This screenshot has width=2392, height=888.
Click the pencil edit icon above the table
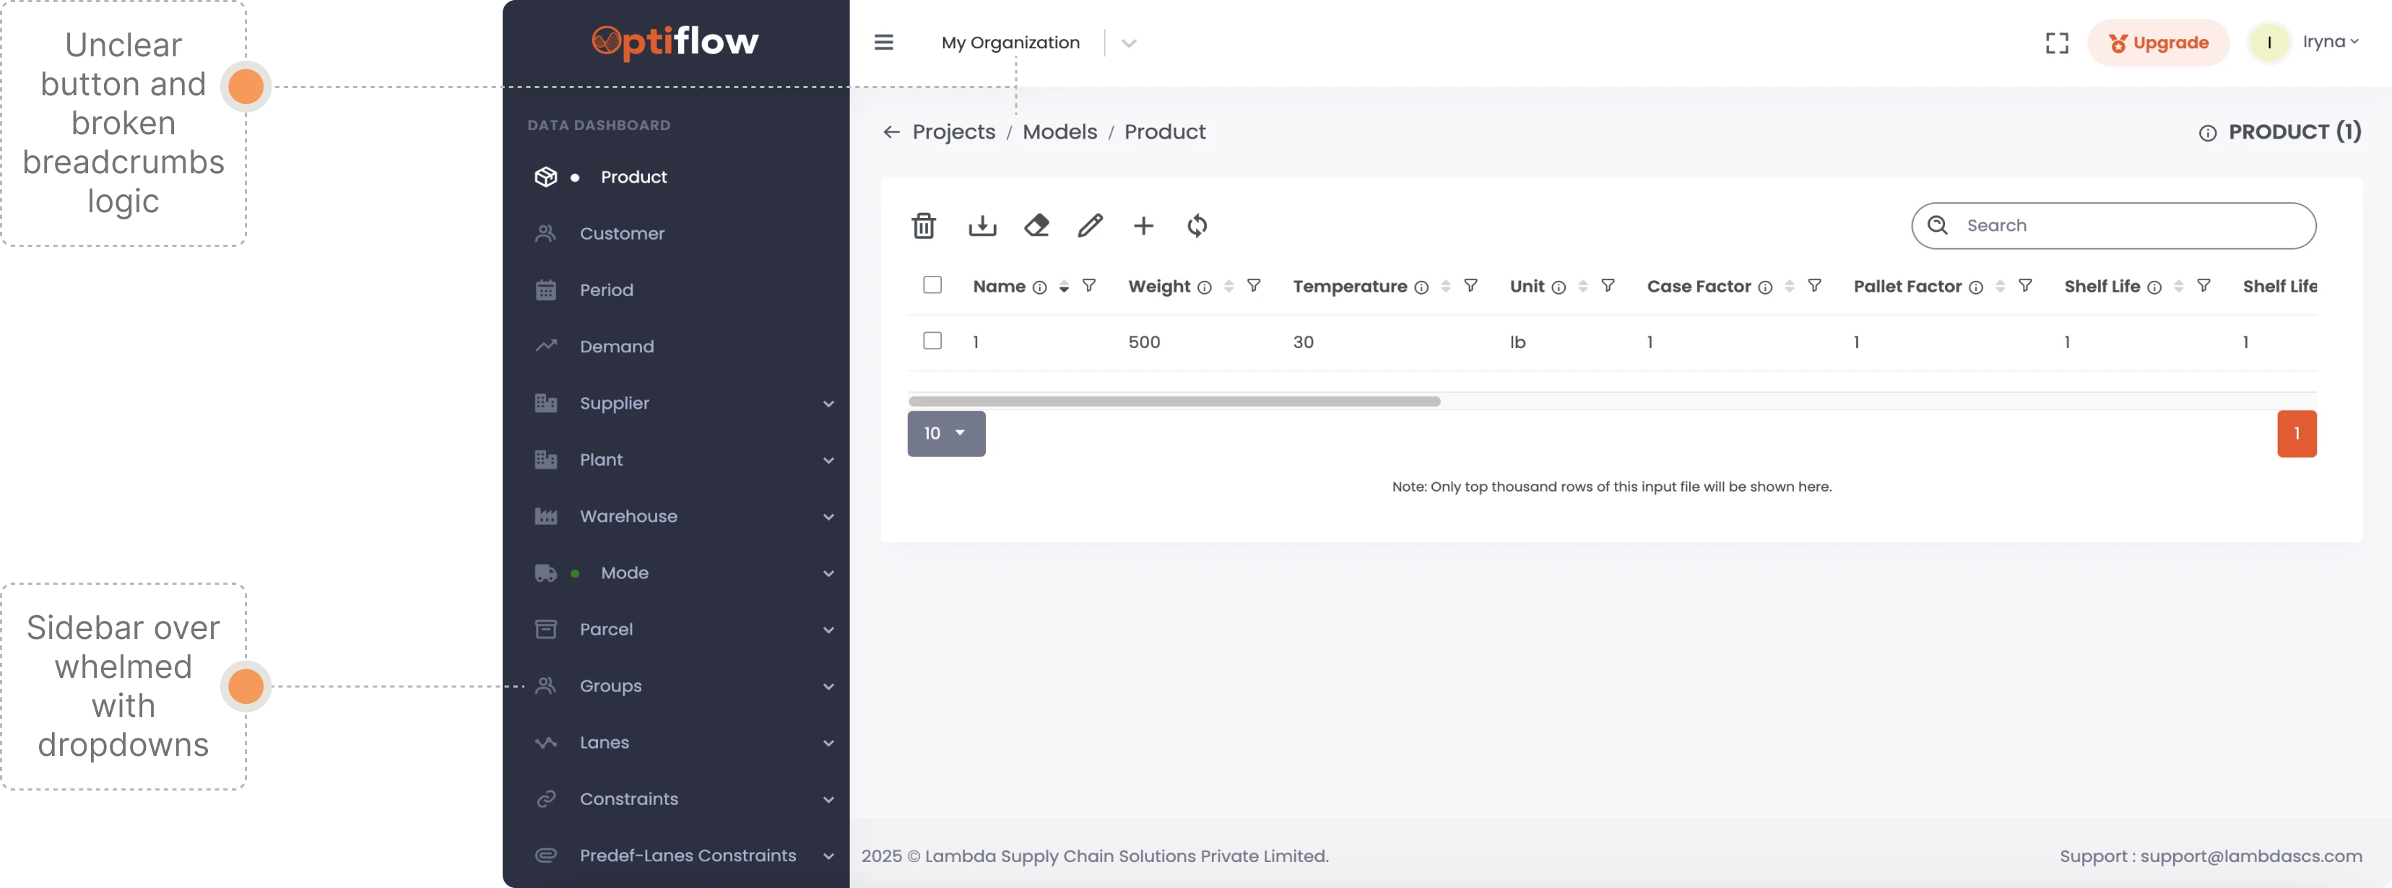click(x=1089, y=225)
